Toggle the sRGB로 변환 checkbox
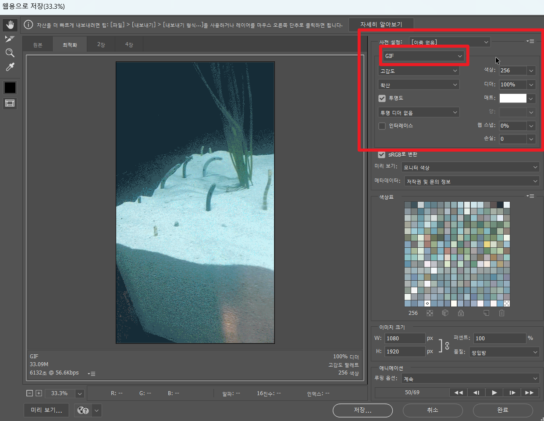544x421 pixels. point(382,154)
